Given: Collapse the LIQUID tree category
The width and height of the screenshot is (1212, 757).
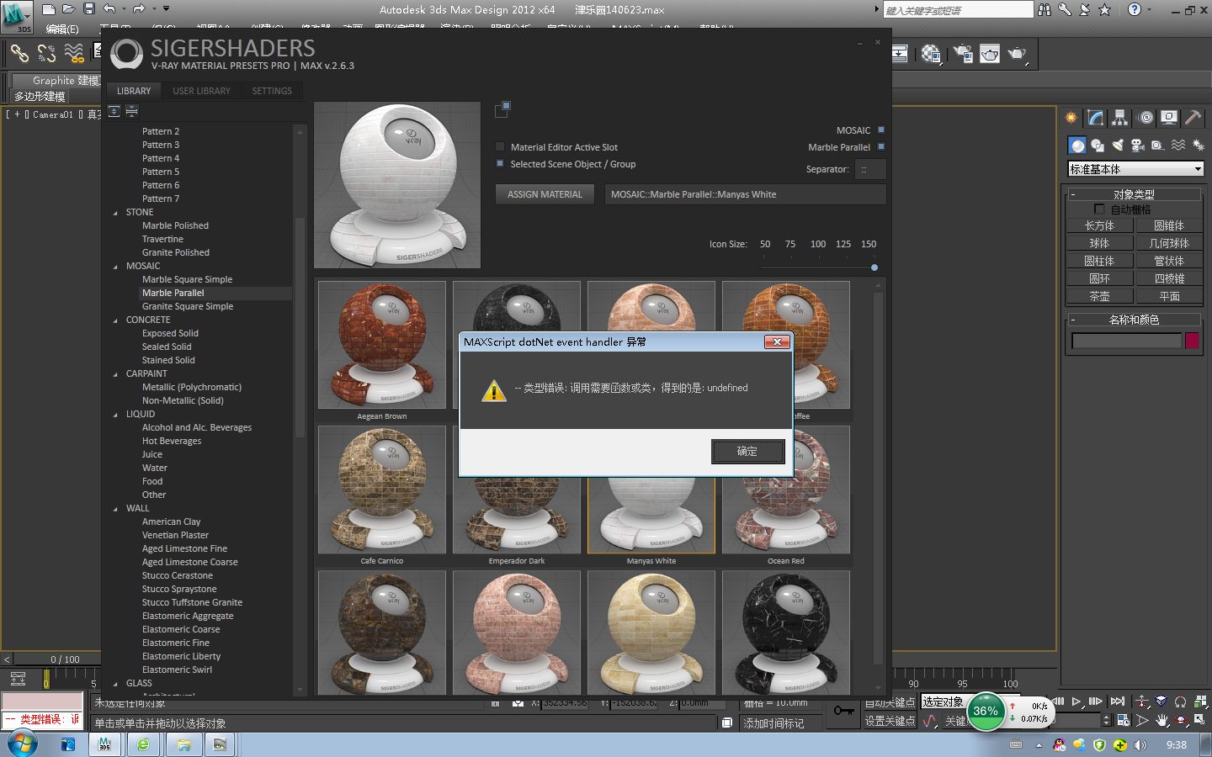Looking at the screenshot, I should [x=116, y=415].
